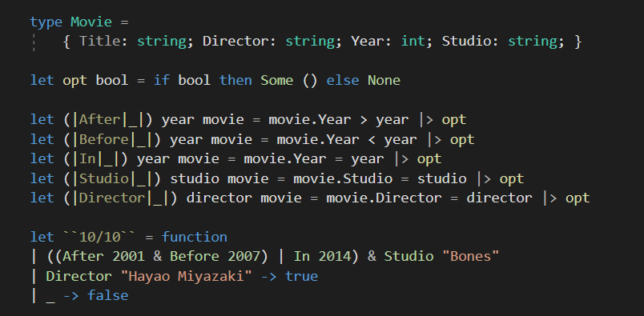Click "movie.Studio" in the Studio pattern line

point(343,178)
